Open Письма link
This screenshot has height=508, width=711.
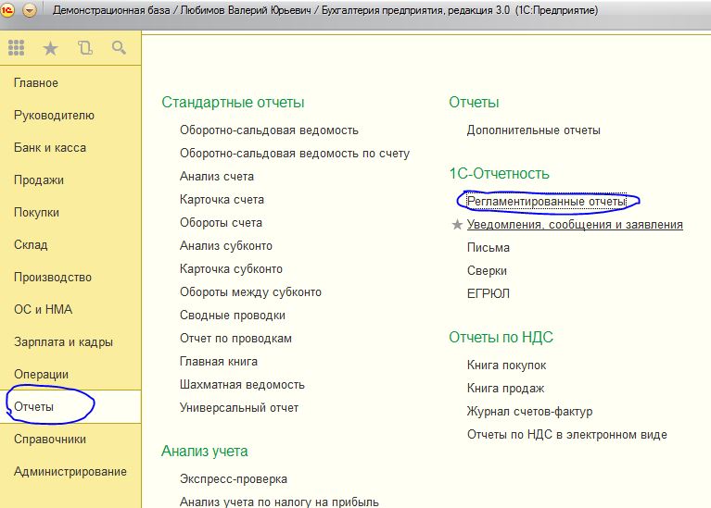488,248
